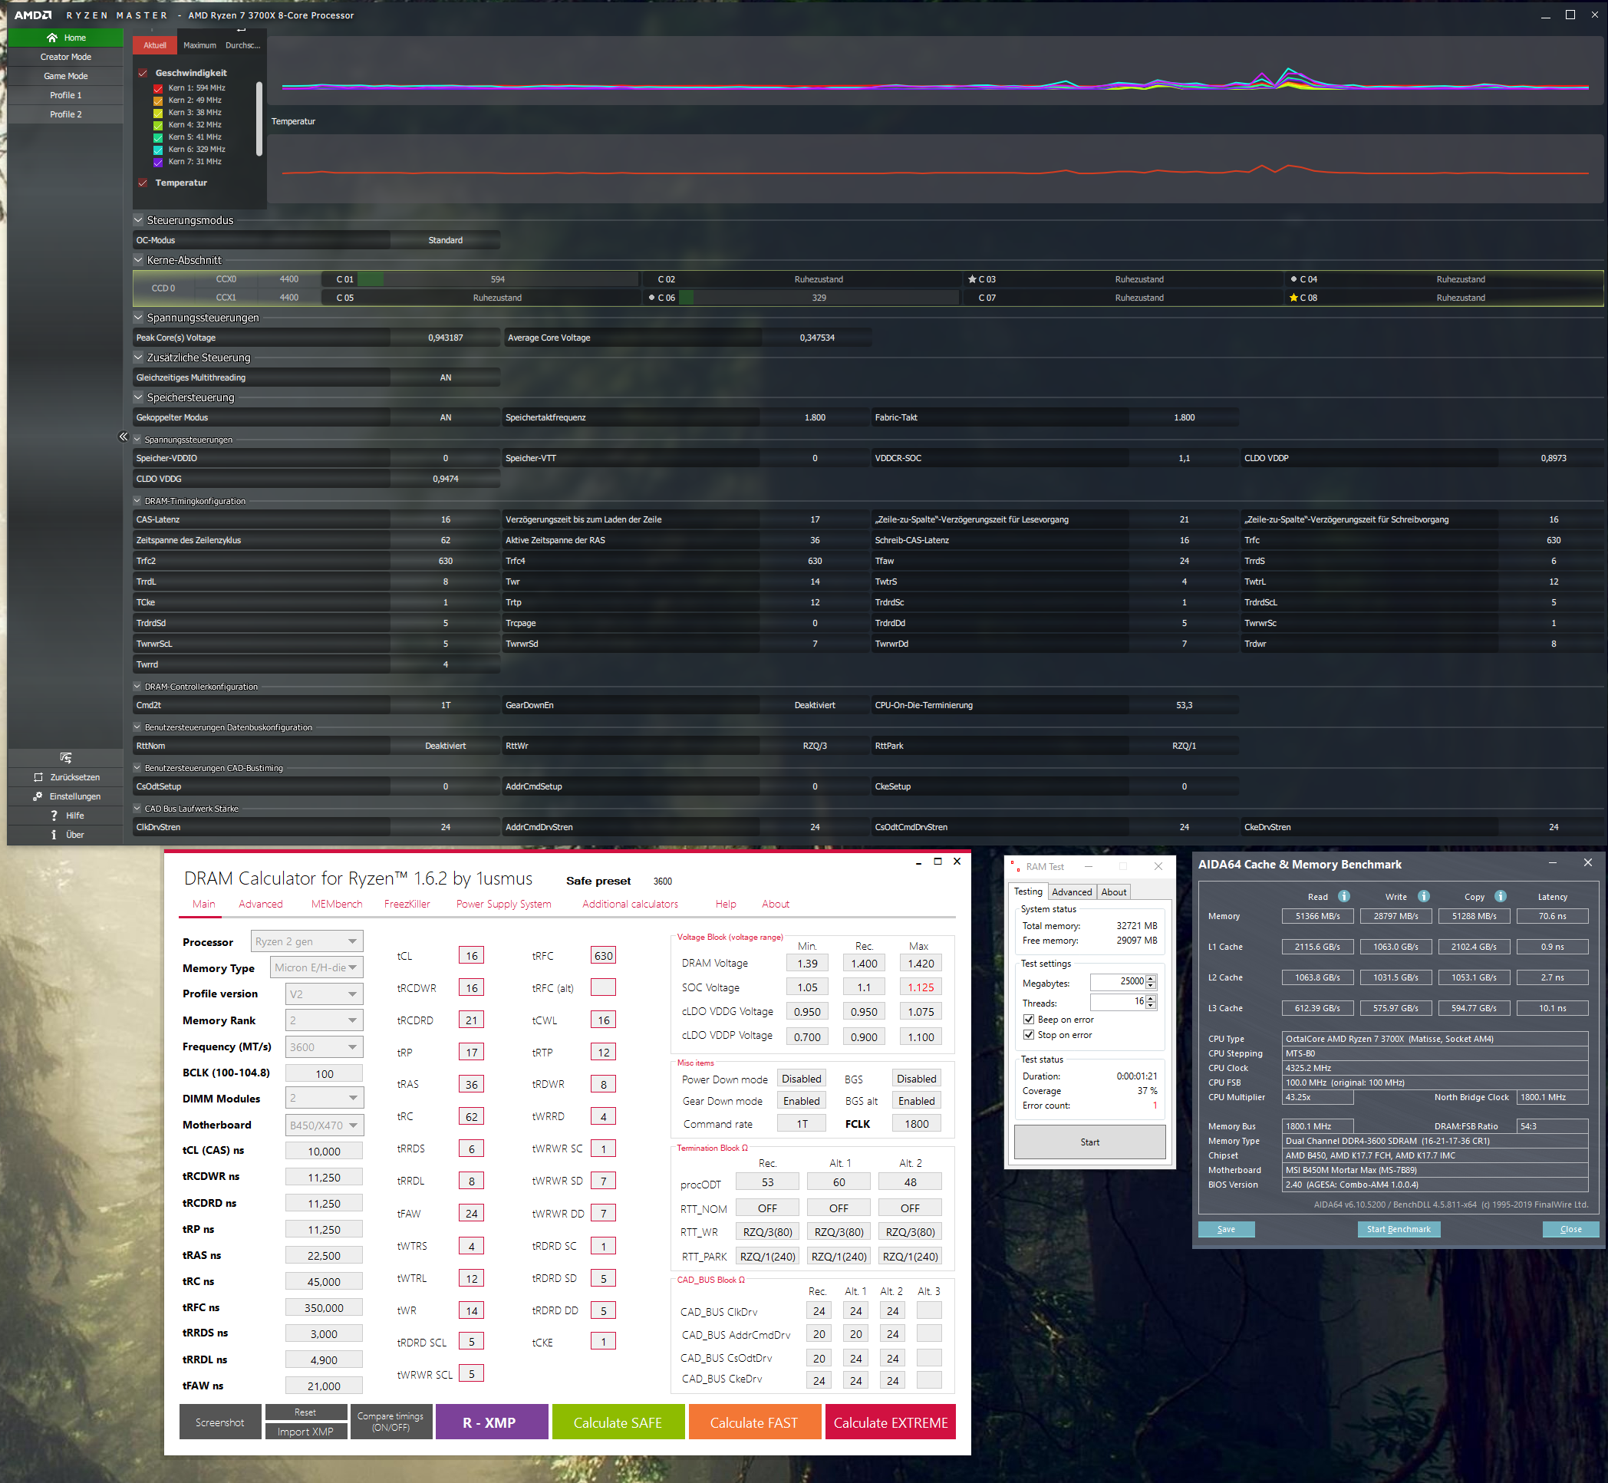Open Einstellungen gear icon
The height and width of the screenshot is (1483, 1608).
tap(38, 796)
